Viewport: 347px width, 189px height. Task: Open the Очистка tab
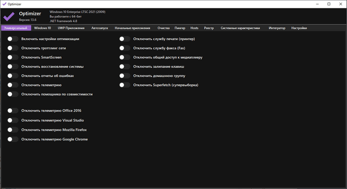[164, 28]
